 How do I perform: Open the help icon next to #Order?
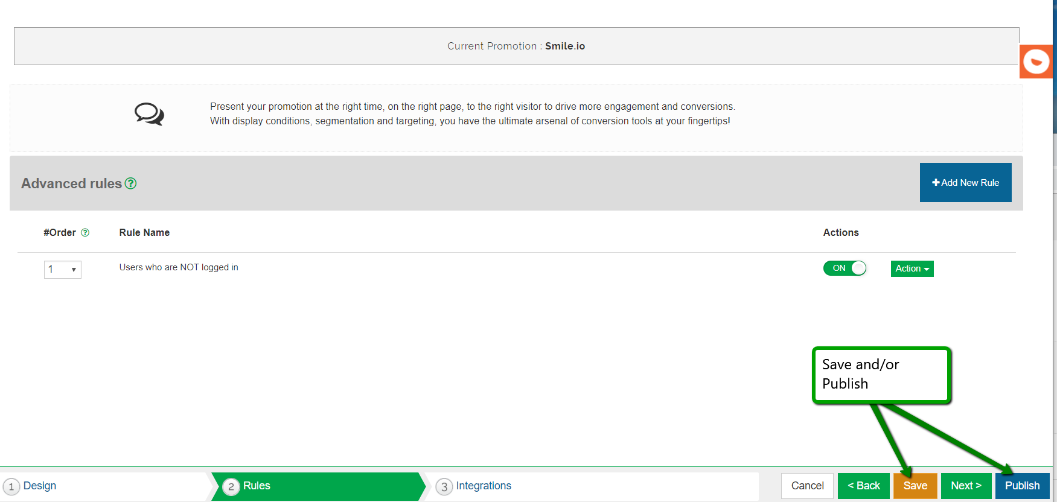(x=85, y=233)
